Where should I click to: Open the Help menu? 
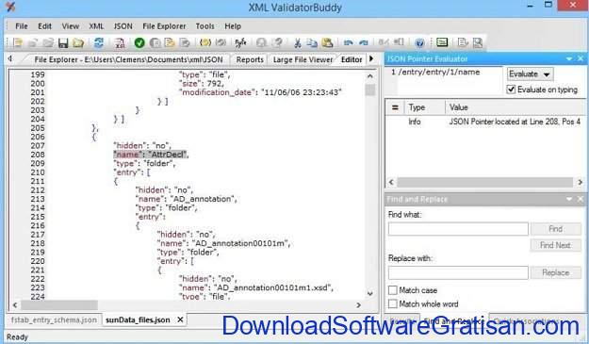point(233,26)
